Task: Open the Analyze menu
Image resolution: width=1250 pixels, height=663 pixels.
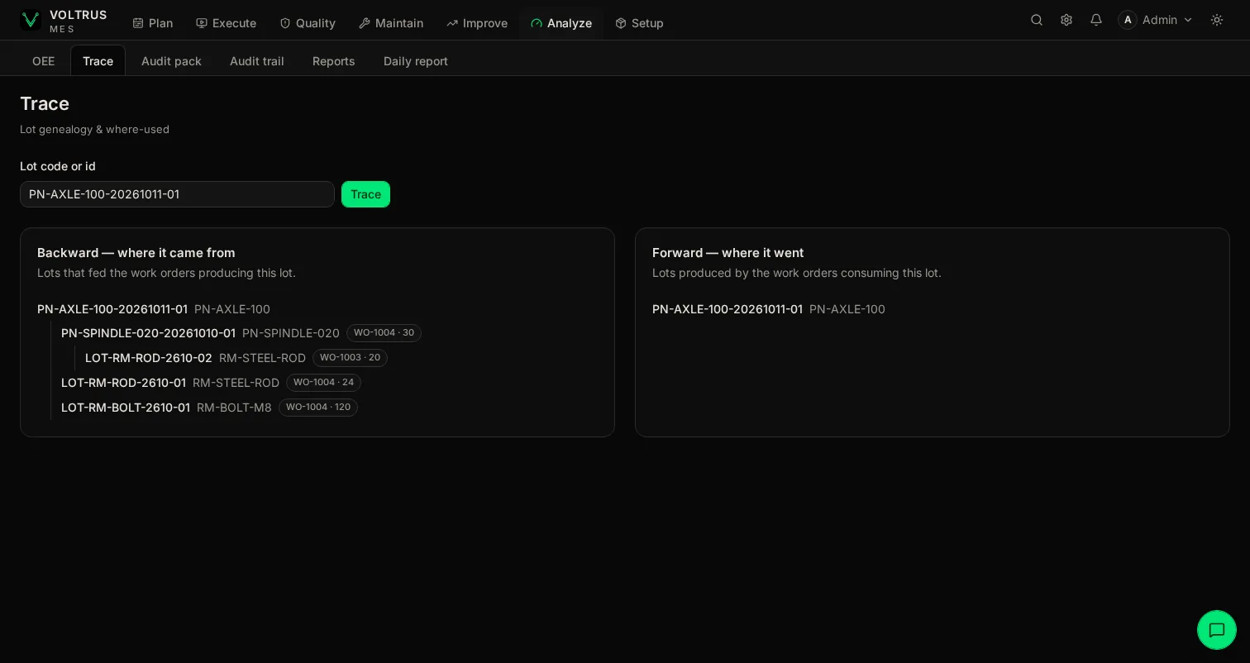Action: [561, 23]
